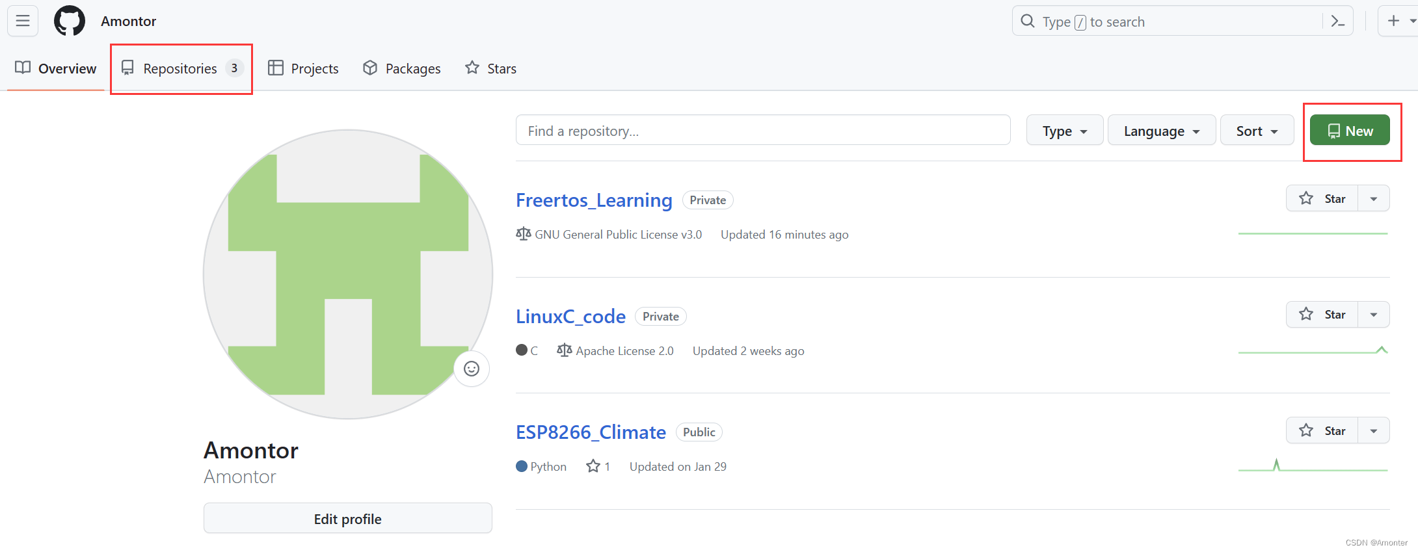Click the magnifier search icon
This screenshot has width=1418, height=552.
1028,21
